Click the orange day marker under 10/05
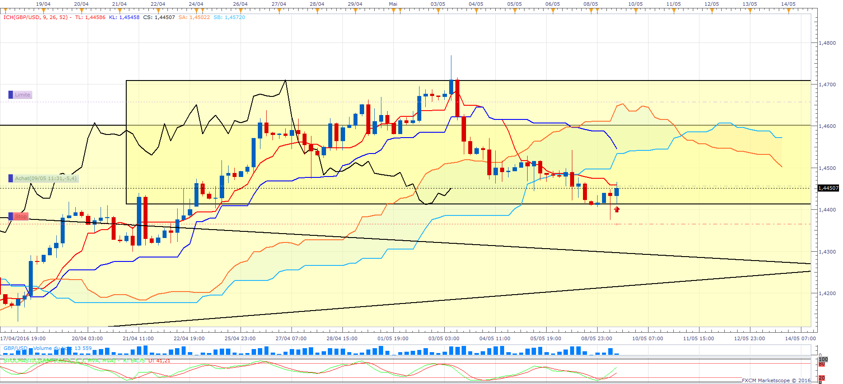 635,12
